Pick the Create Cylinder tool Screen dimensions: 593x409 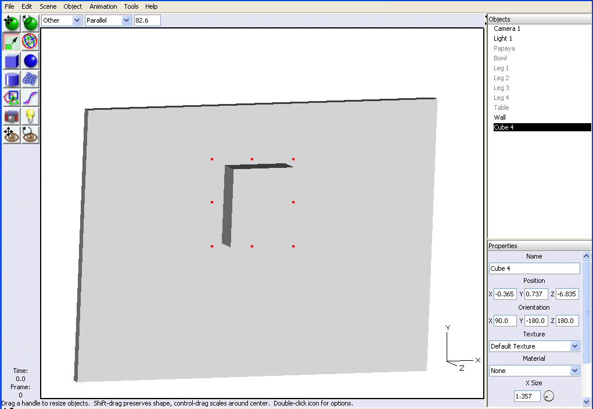[x=12, y=79]
